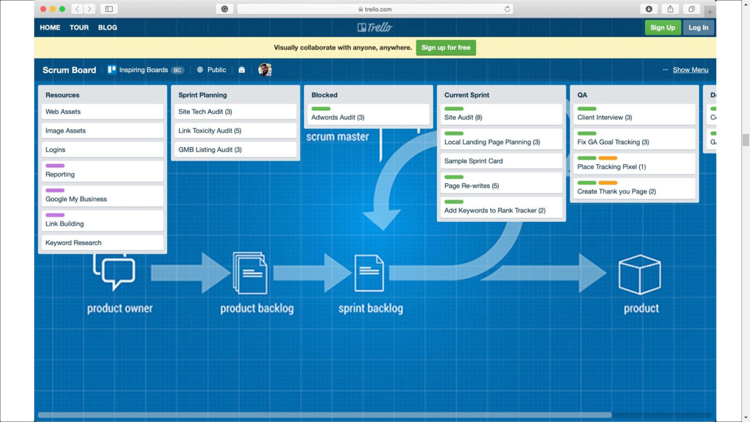The height and width of the screenshot is (422, 750).
Task: Click the board's horizontal scrollbar
Action: [x=325, y=415]
